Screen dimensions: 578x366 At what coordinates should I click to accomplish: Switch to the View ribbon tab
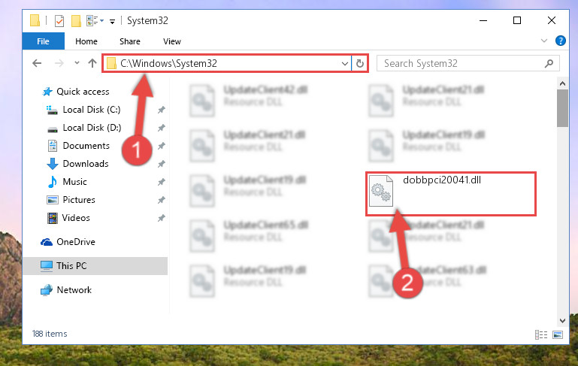tap(172, 41)
